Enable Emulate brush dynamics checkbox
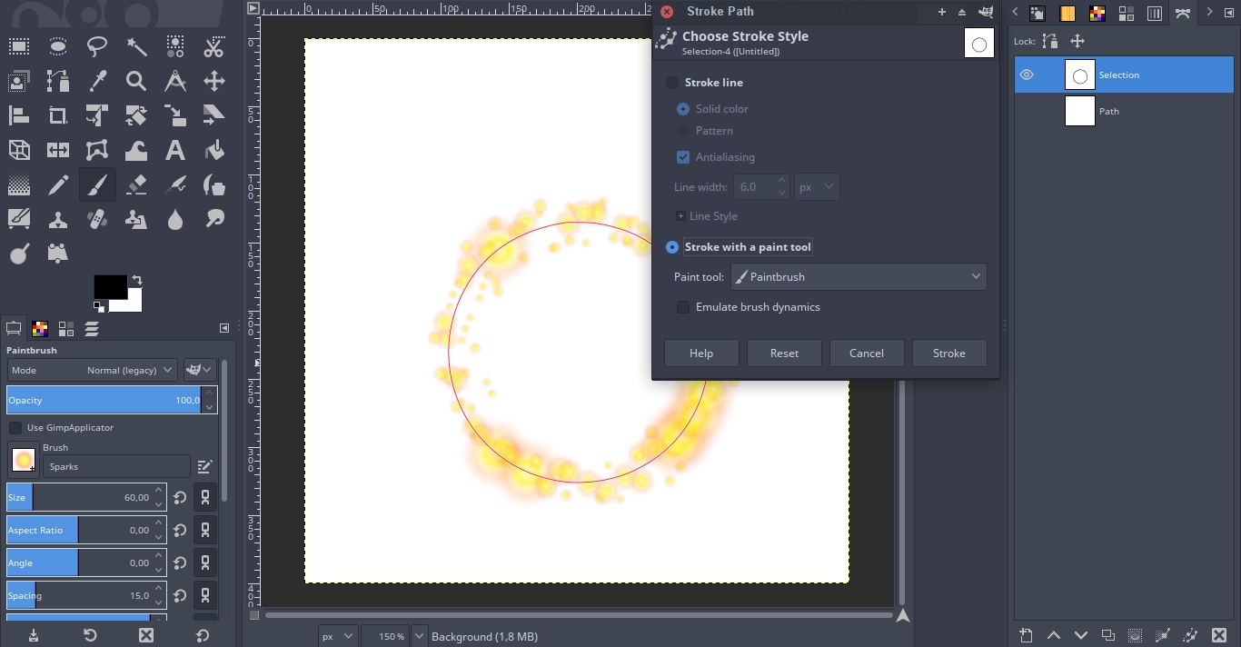The height and width of the screenshot is (647, 1241). pos(683,307)
